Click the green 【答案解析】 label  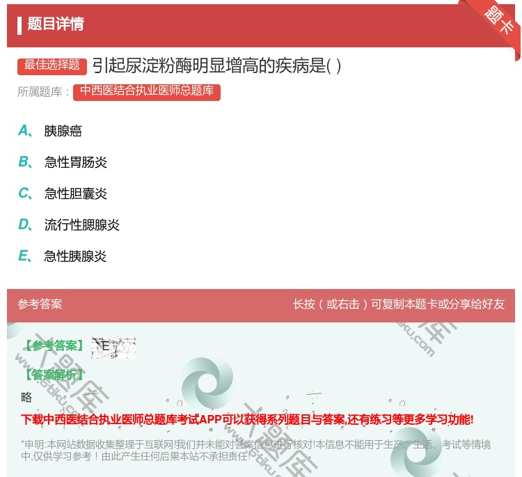(53, 375)
